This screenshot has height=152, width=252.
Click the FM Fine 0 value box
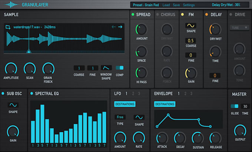[191, 55]
